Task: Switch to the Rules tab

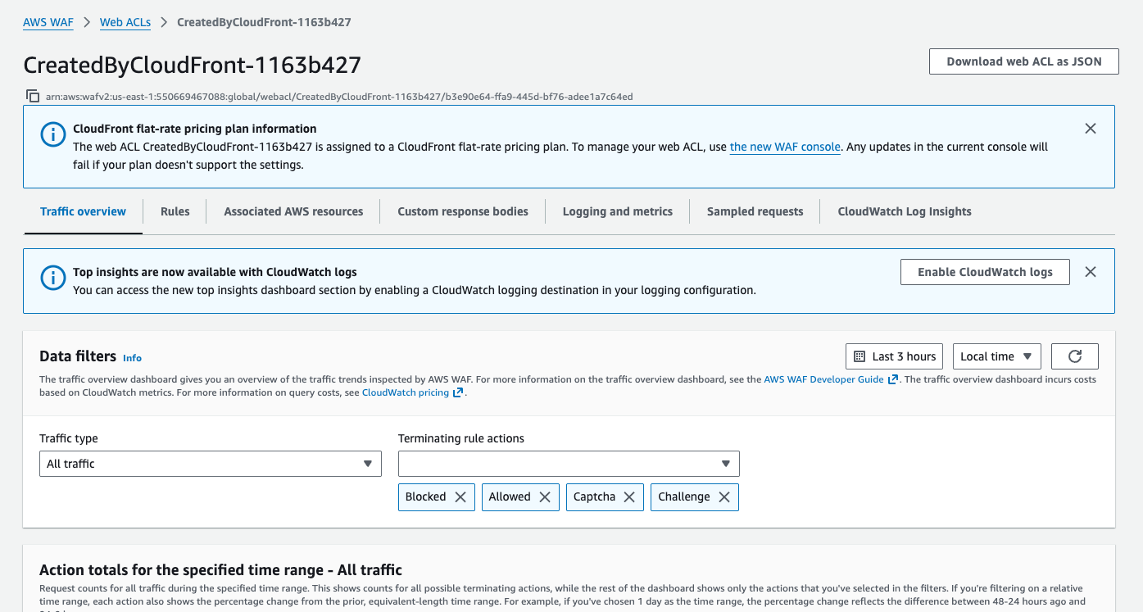Action: pyautogui.click(x=175, y=211)
